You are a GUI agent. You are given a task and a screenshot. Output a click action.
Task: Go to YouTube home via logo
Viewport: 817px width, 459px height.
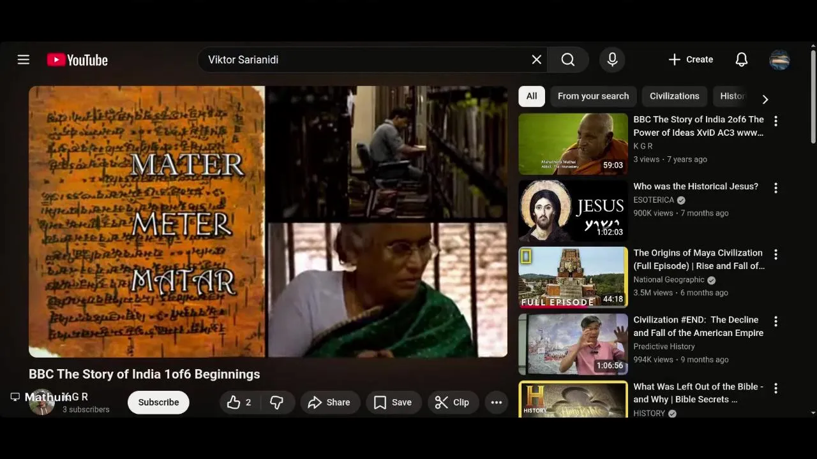(77, 60)
